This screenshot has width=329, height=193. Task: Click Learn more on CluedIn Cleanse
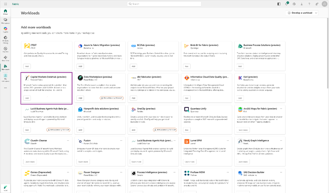pyautogui.click(x=30, y=162)
